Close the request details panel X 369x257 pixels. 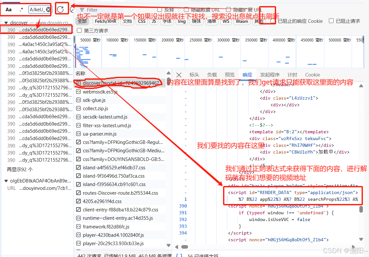179,75
